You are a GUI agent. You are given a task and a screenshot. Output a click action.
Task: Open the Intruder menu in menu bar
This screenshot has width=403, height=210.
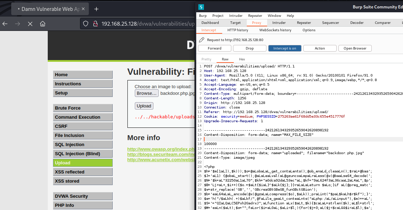[x=236, y=16]
